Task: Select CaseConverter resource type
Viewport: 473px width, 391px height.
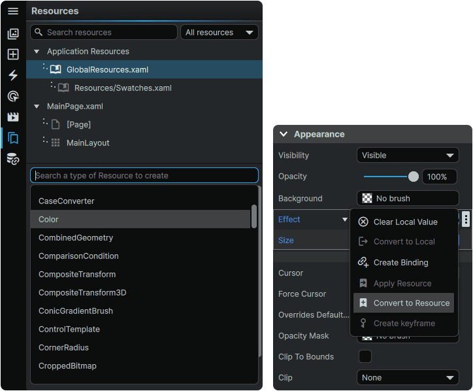Action: tap(140, 201)
